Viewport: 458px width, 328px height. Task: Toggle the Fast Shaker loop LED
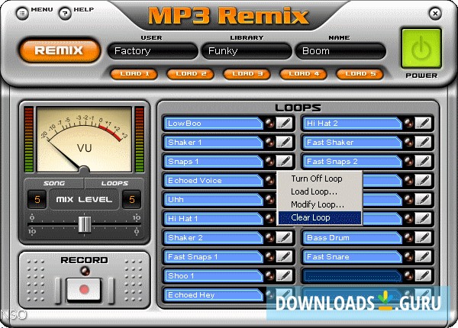click(x=408, y=142)
